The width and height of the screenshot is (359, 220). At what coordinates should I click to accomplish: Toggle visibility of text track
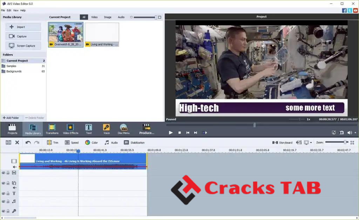4,193
